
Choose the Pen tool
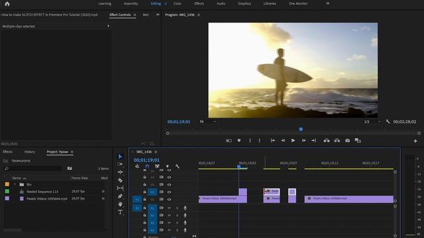[x=120, y=196]
